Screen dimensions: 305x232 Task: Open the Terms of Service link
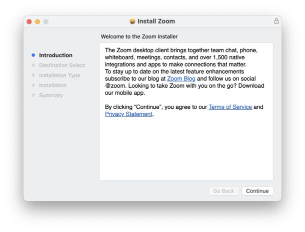[230, 107]
